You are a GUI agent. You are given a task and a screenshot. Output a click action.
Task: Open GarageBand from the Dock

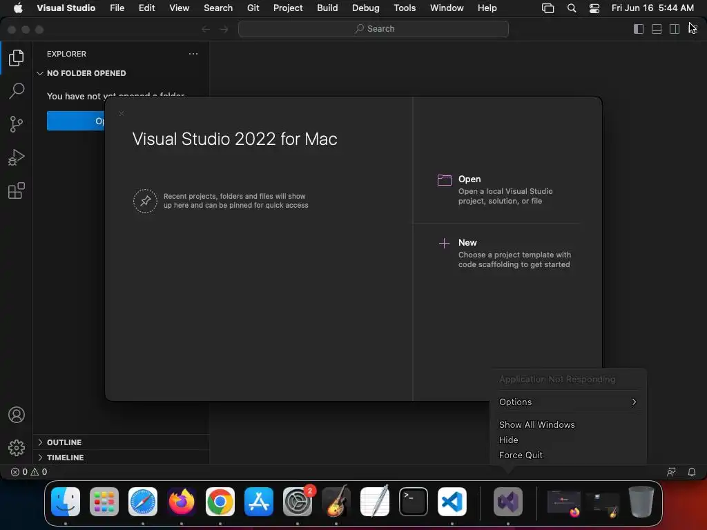[336, 502]
